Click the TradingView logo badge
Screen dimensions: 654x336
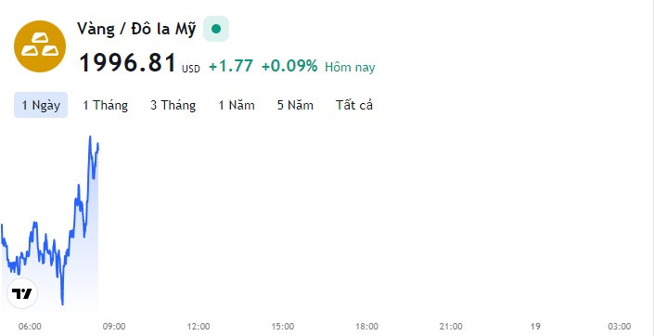(22, 294)
